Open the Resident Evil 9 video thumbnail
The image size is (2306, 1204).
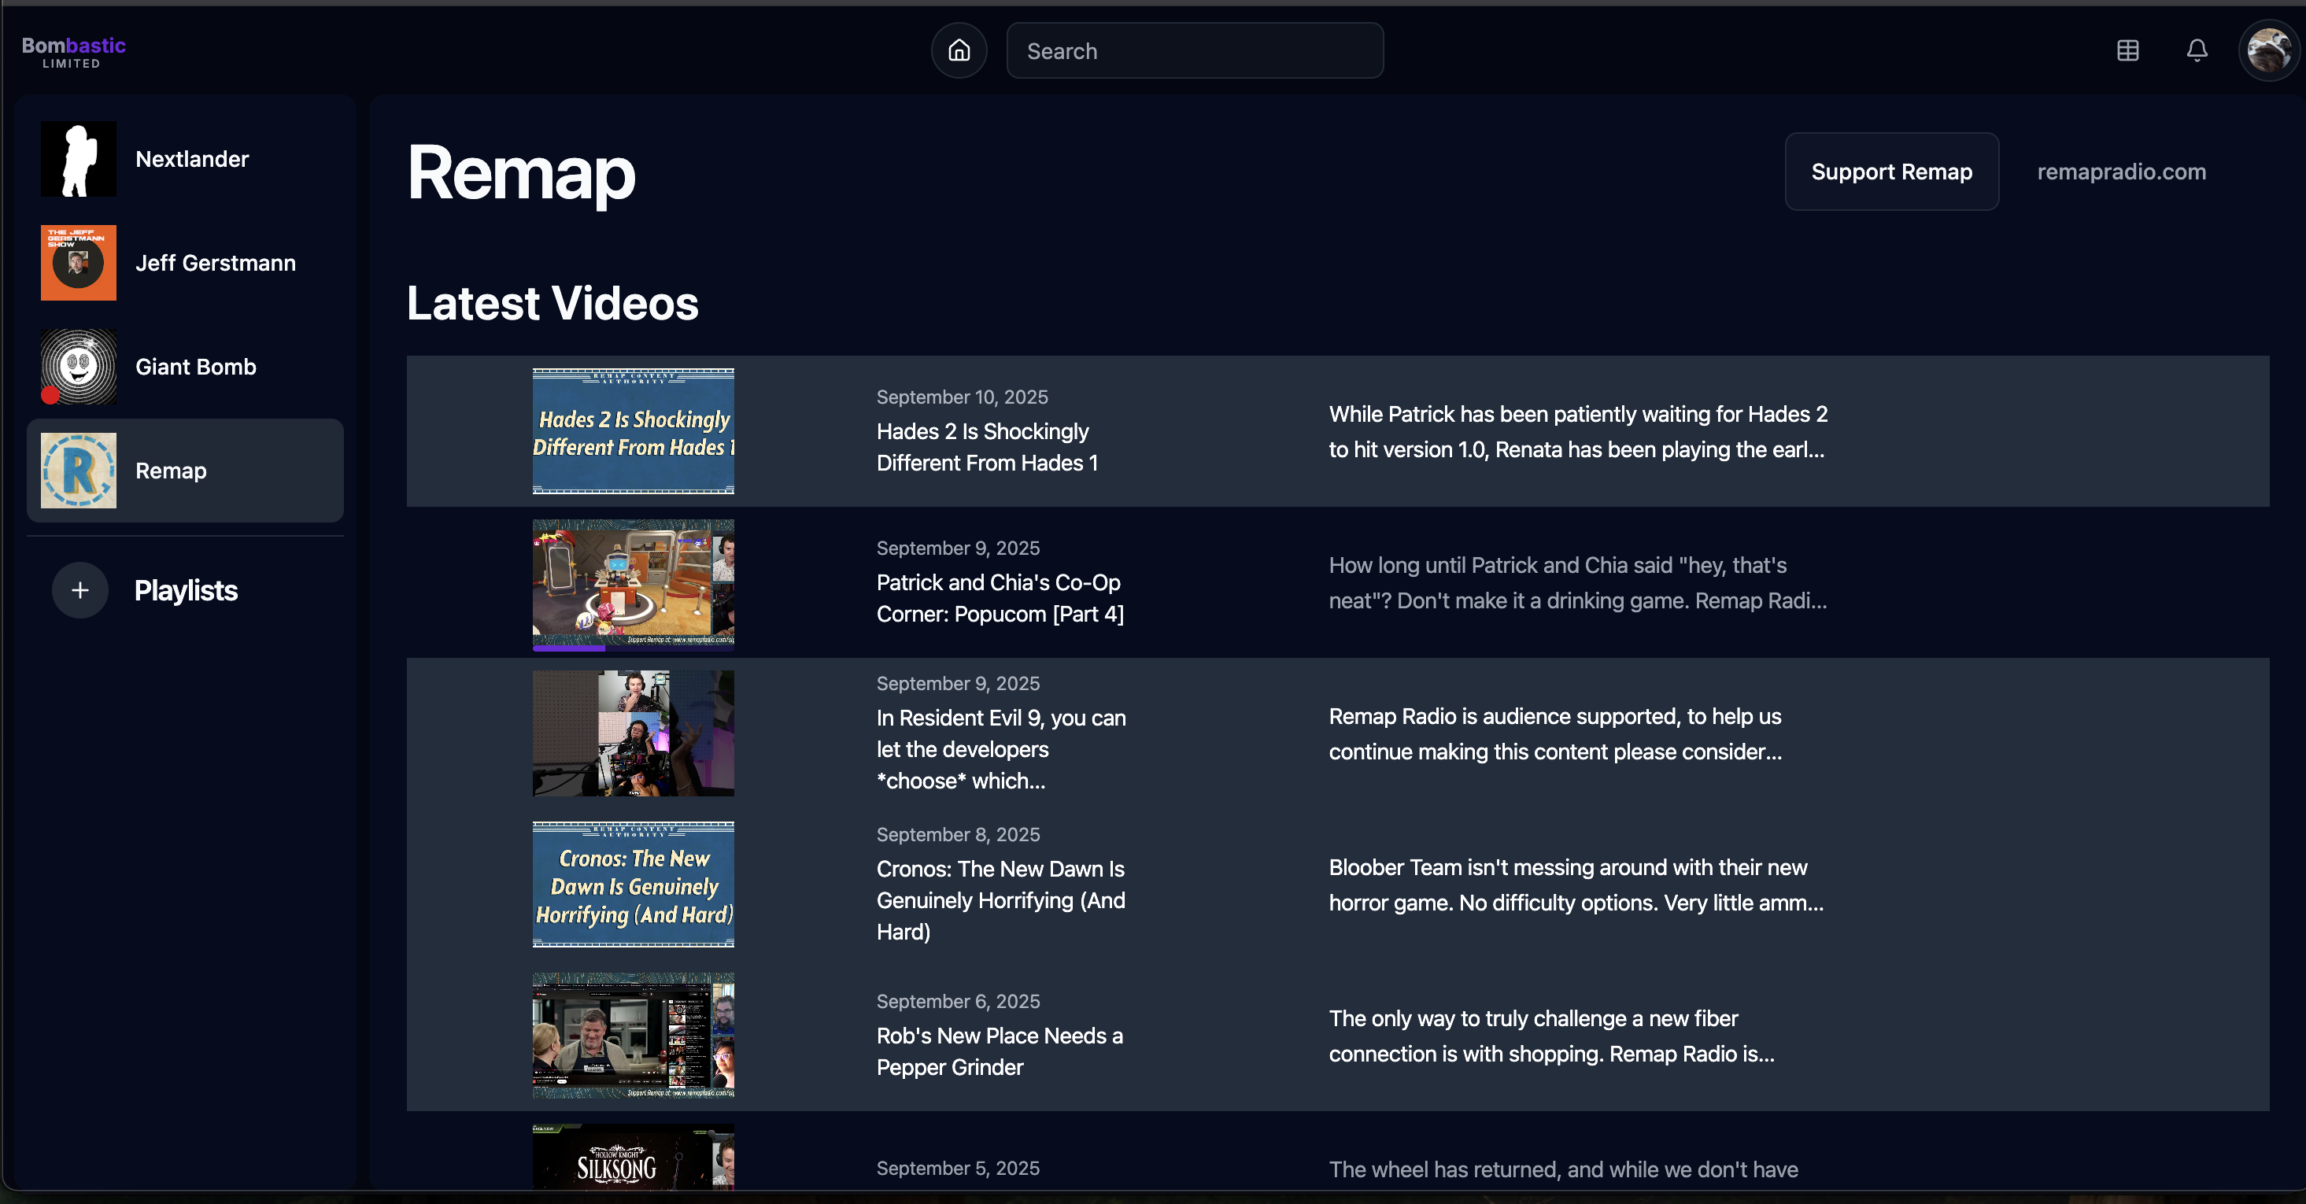coord(633,733)
